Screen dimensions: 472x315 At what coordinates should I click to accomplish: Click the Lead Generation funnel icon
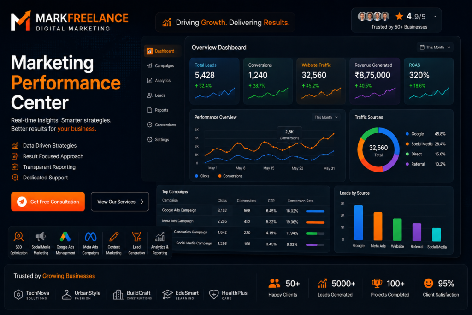coord(136,237)
